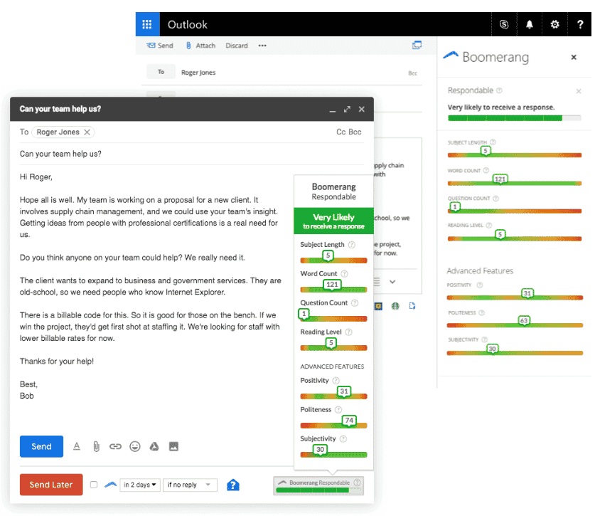Open Subject Length help in Gmail widget
Screen dimensions: 595x516
(x=352, y=245)
